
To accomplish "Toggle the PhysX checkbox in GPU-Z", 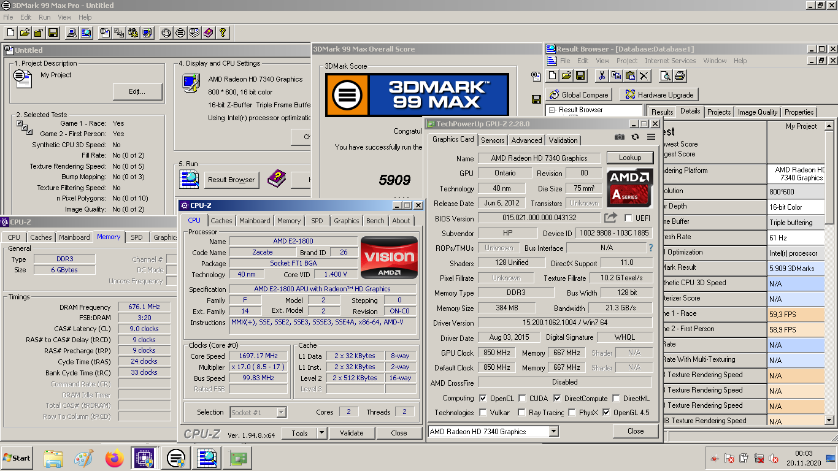I will 571,413.
